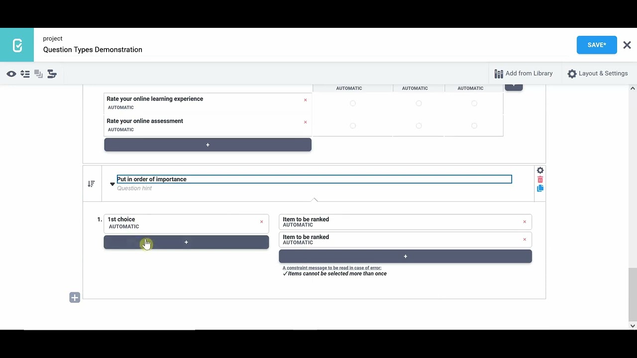The height and width of the screenshot is (358, 637).
Task: Click the create group icon in toolbar
Action: tap(38, 74)
